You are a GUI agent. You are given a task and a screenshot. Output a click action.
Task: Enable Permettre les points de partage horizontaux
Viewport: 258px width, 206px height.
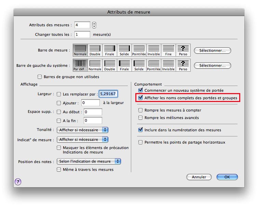pos(140,142)
